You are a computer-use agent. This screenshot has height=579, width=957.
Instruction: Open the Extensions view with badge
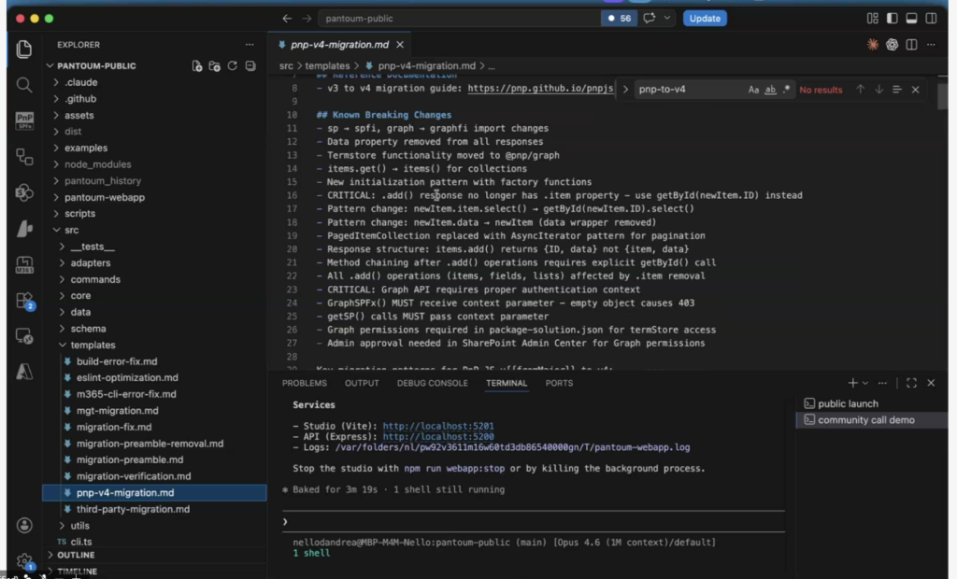coord(24,301)
